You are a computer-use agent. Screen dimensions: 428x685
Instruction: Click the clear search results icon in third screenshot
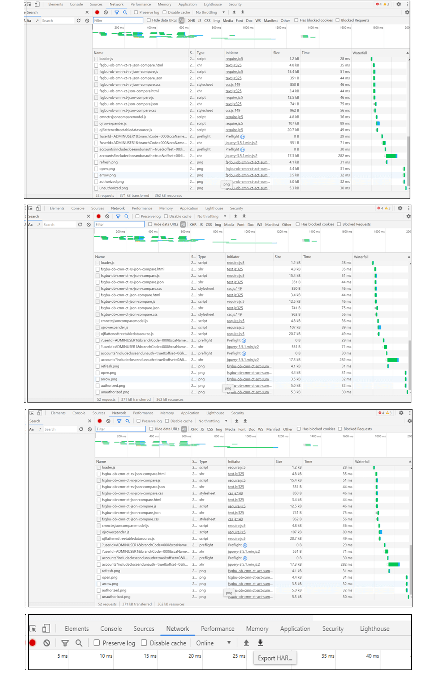[x=90, y=429]
